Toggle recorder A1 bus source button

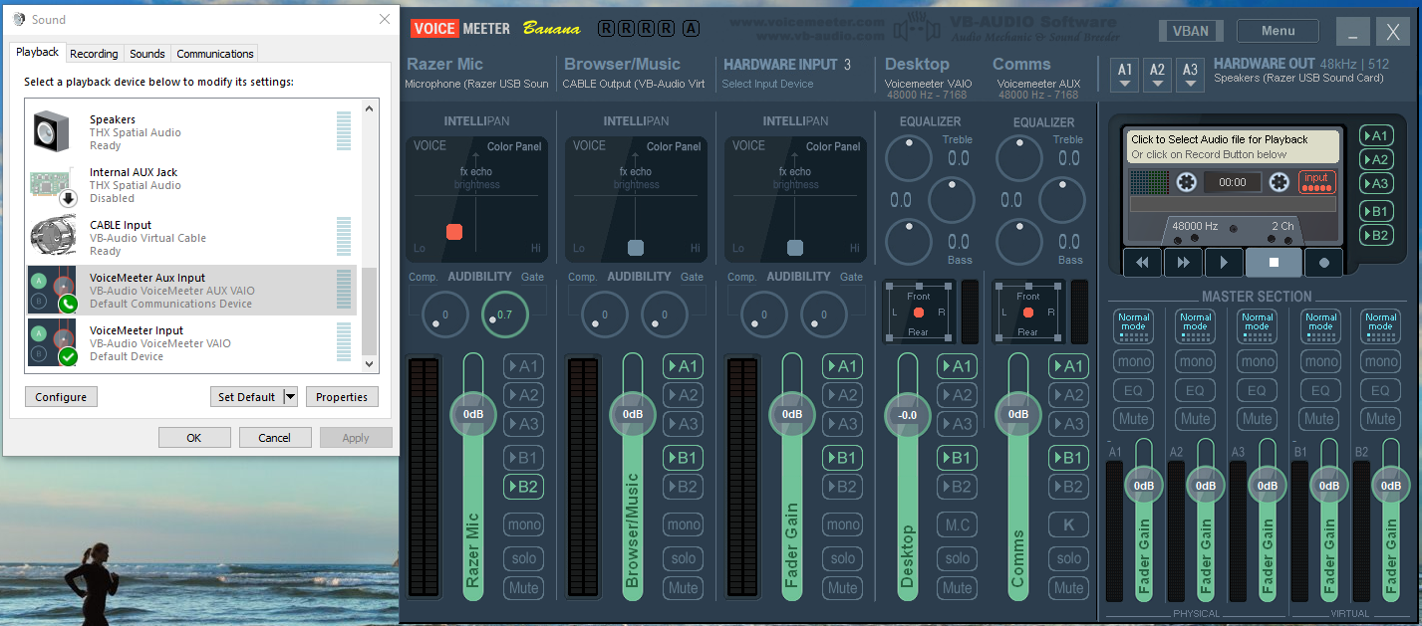click(x=1376, y=135)
